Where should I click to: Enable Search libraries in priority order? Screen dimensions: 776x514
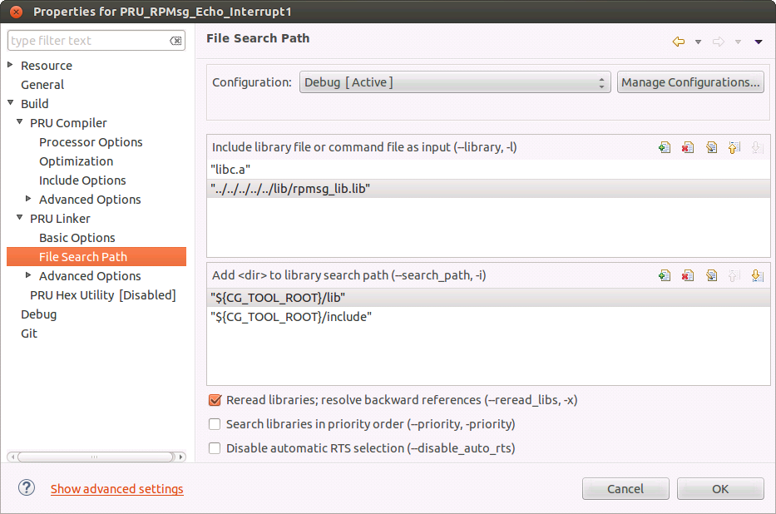click(x=215, y=424)
